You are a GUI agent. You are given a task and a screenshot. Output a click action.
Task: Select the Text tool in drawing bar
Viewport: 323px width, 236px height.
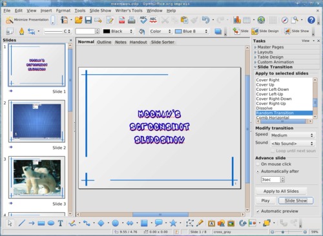pos(61,223)
